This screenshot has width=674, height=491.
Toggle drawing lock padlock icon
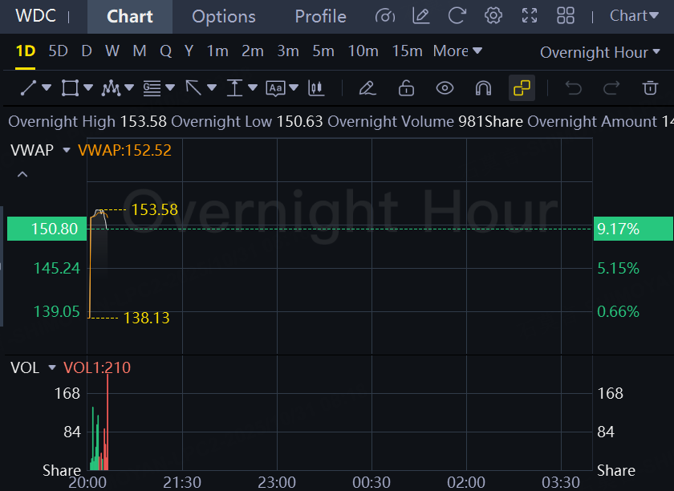pos(406,88)
